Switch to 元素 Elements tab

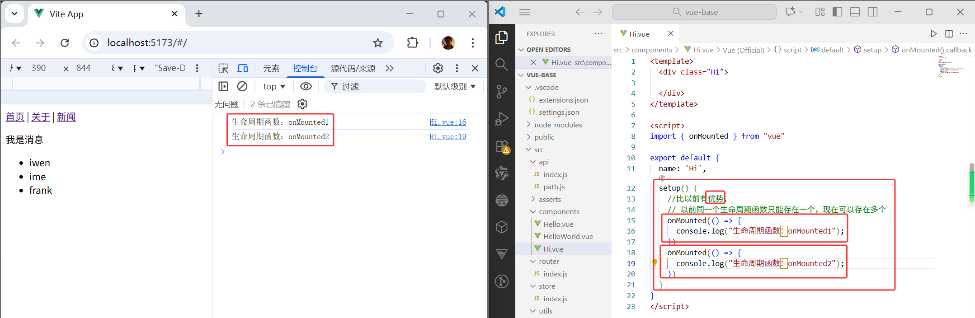[271, 68]
